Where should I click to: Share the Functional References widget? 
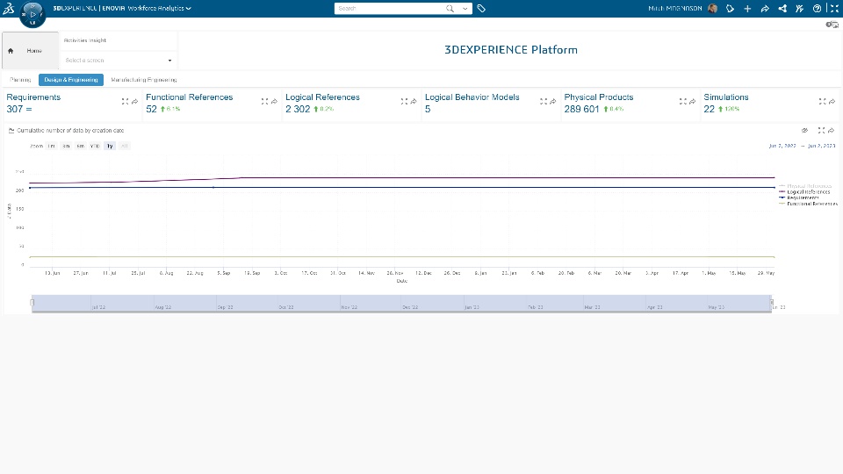click(x=274, y=101)
